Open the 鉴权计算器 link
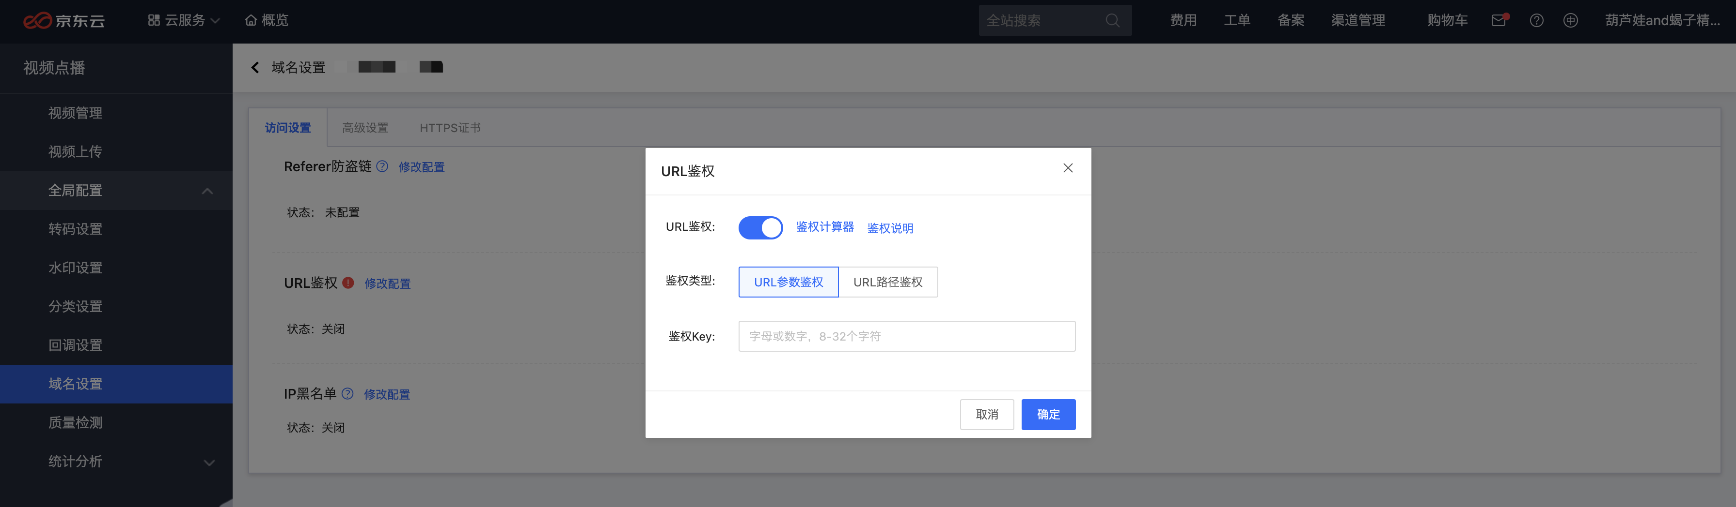Viewport: 1736px width, 507px height. click(x=825, y=227)
